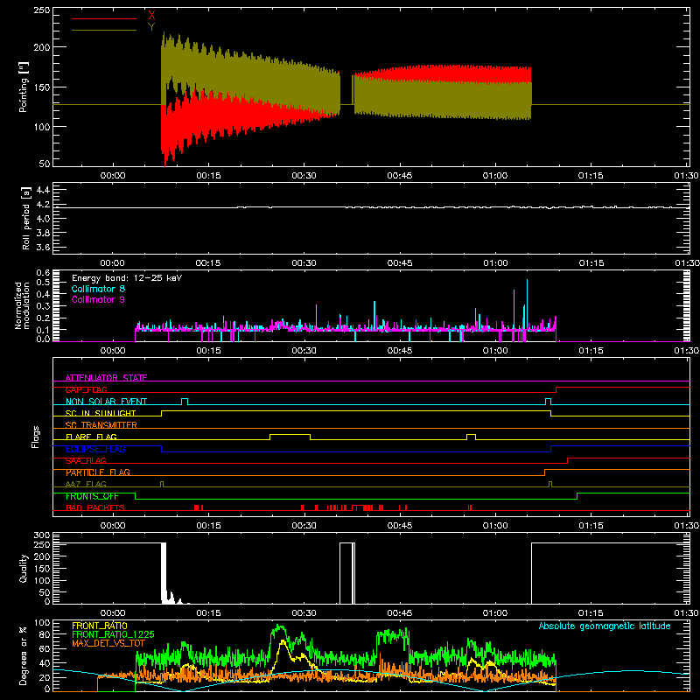
Task: Select the BAD_PACKETS flag label
Action: click(x=95, y=507)
